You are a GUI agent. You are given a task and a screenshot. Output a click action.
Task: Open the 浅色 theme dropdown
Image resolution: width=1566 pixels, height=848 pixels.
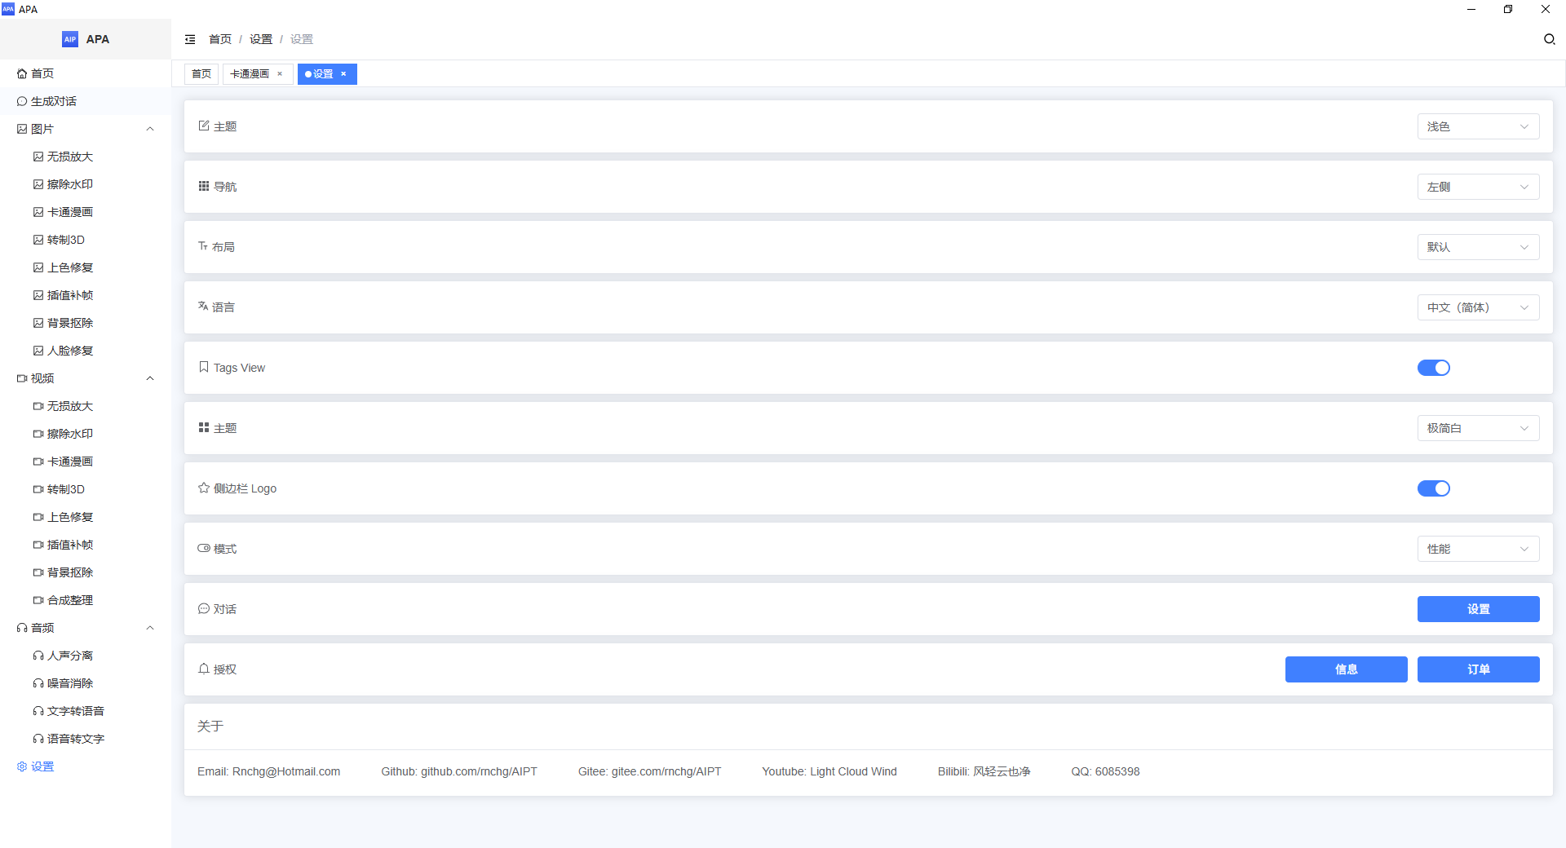(1478, 126)
